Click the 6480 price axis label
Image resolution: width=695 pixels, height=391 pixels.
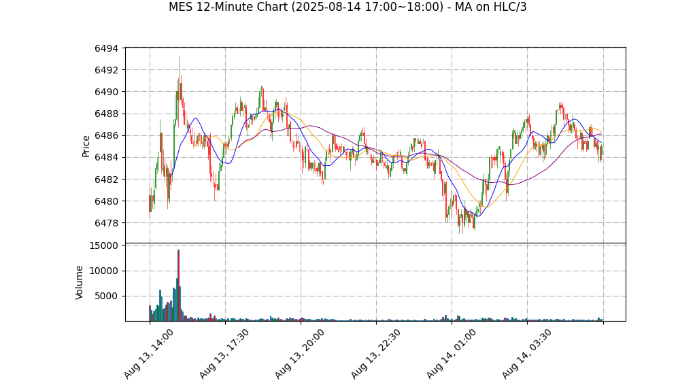tap(106, 201)
